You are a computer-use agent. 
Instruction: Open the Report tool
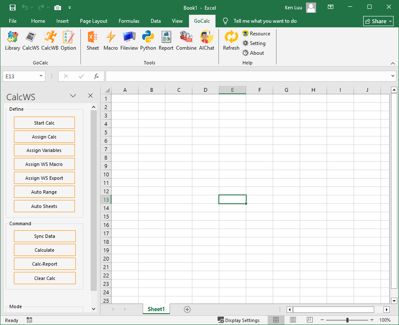point(166,41)
